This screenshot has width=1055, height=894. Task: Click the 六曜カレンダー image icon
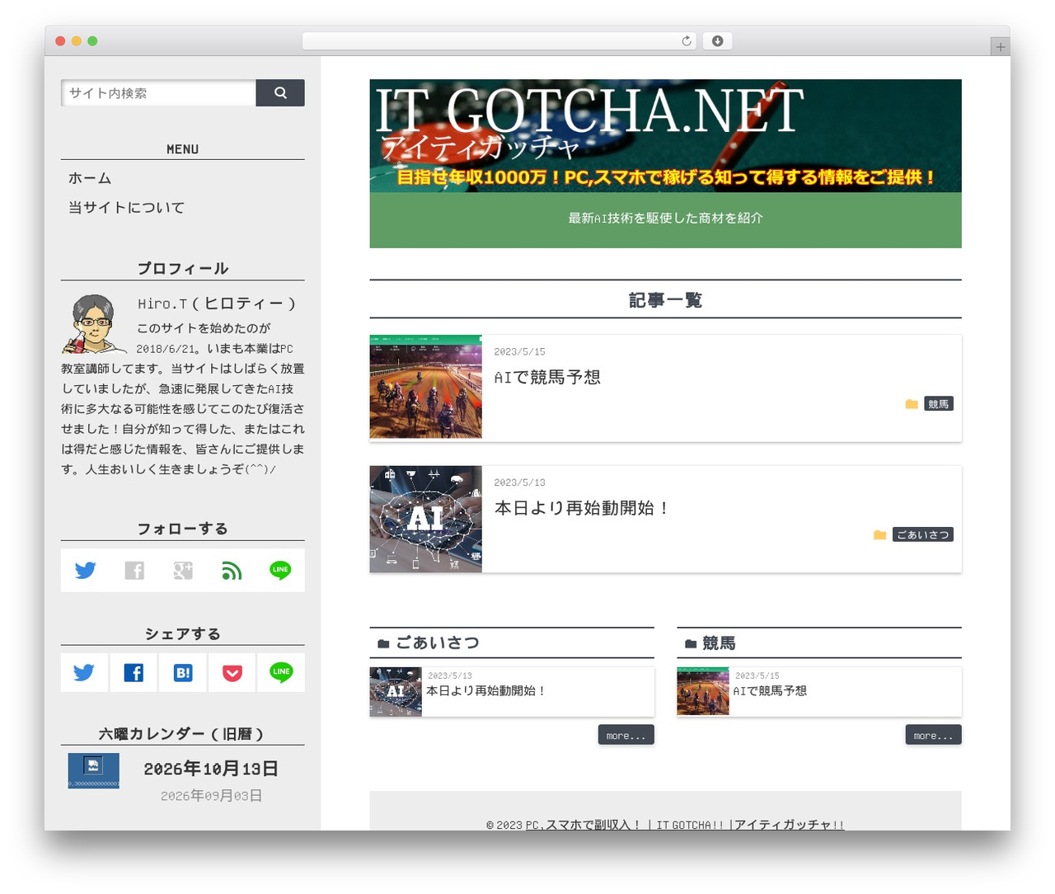[x=93, y=771]
